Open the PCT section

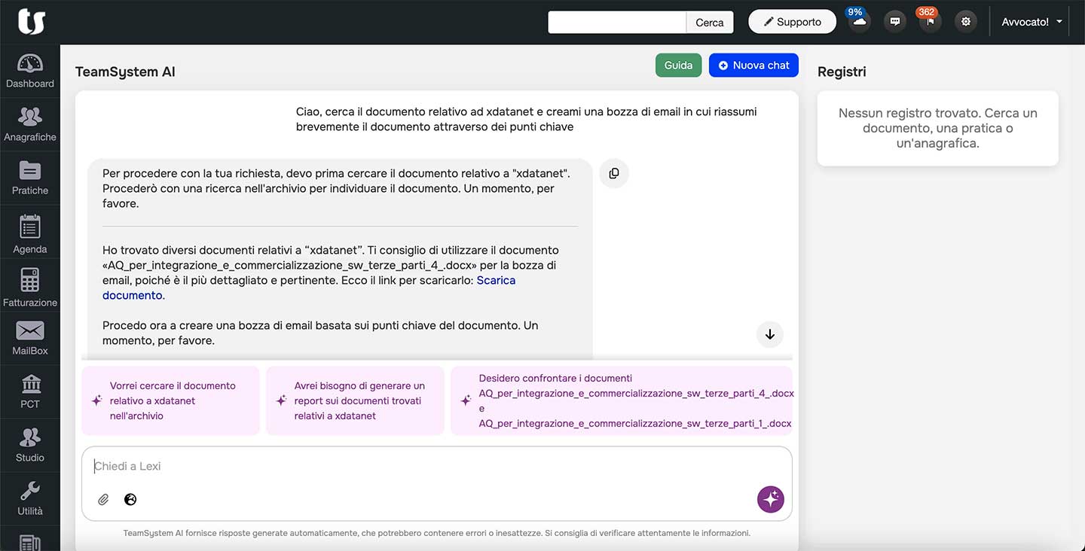(x=30, y=392)
